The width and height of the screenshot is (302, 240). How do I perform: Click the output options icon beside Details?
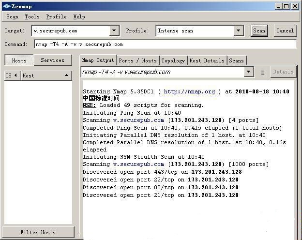[263, 72]
